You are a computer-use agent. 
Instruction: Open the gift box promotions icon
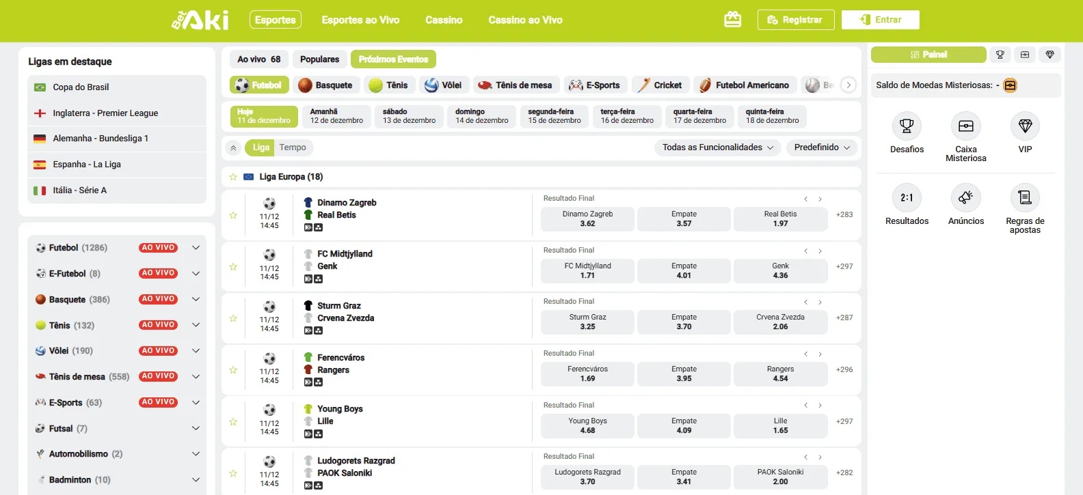(x=732, y=20)
